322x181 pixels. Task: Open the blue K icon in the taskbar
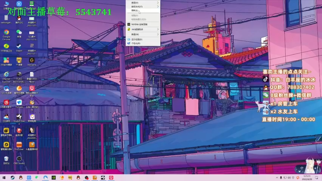coord(29,178)
